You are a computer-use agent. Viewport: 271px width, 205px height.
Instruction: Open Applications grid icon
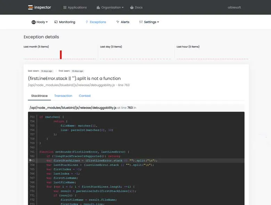65,7
